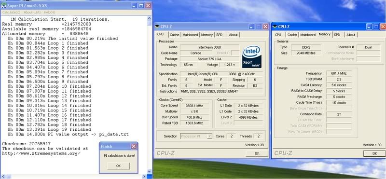
Task: Click OK in the right CPU-Z window
Action: [374, 153]
